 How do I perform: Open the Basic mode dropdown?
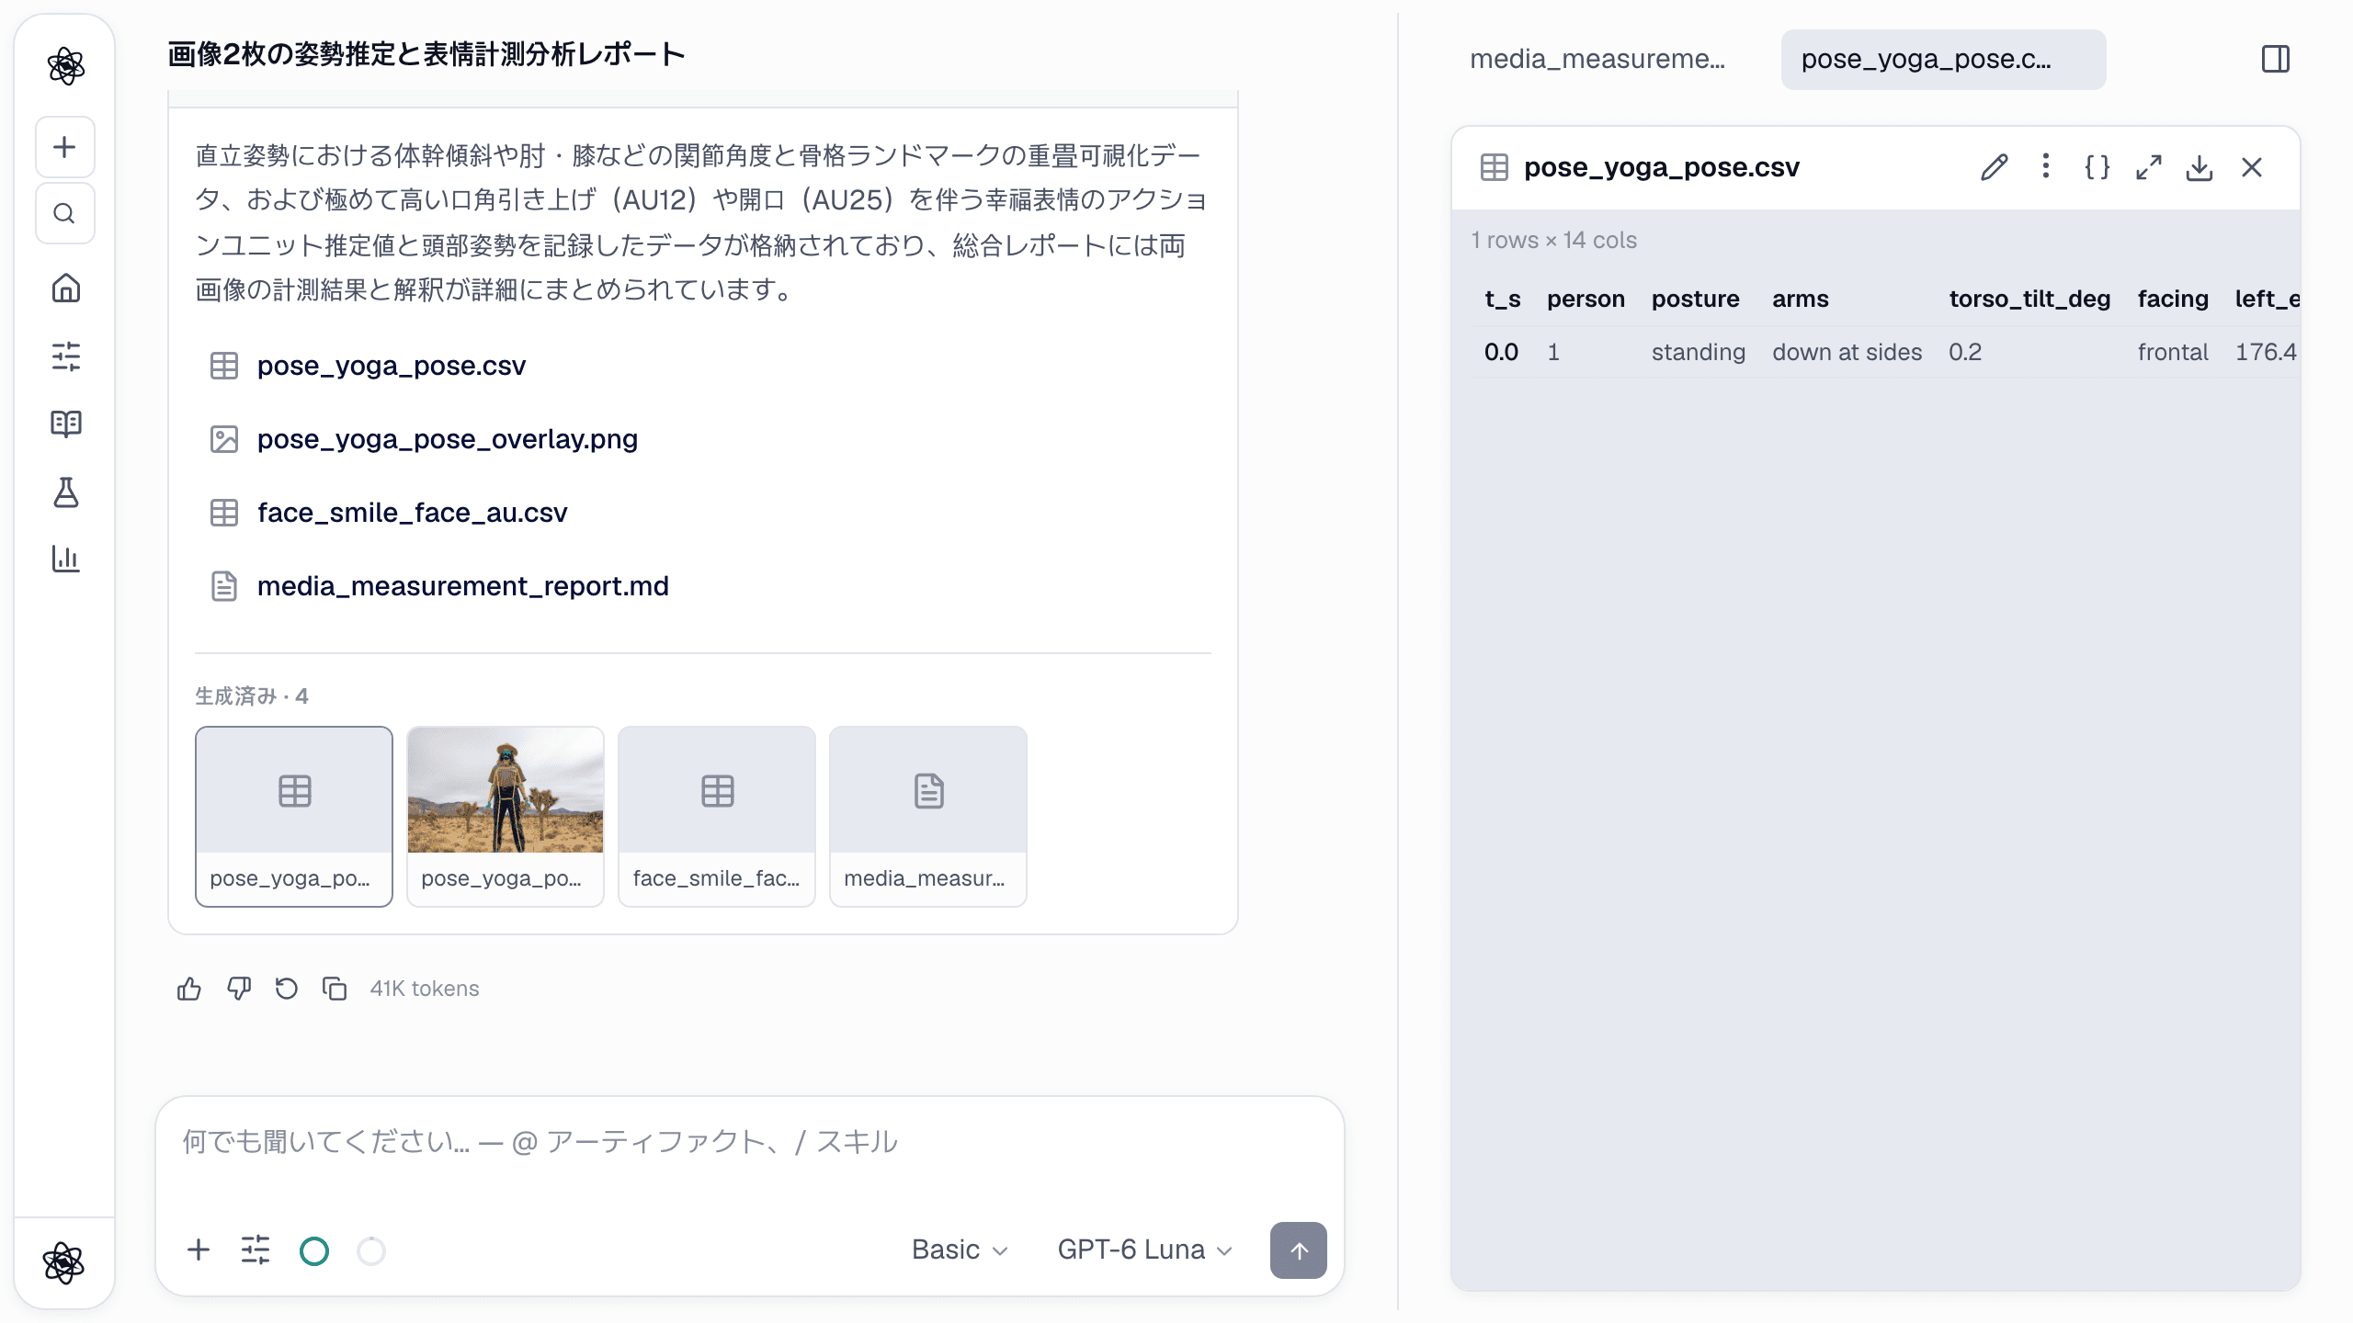click(x=960, y=1250)
